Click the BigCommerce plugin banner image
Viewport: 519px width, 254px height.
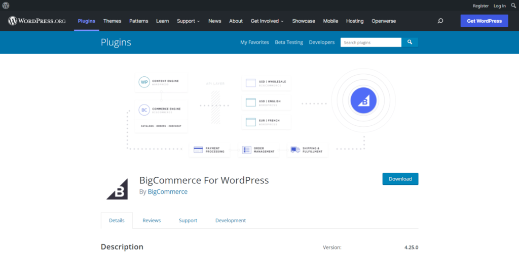coord(259,113)
